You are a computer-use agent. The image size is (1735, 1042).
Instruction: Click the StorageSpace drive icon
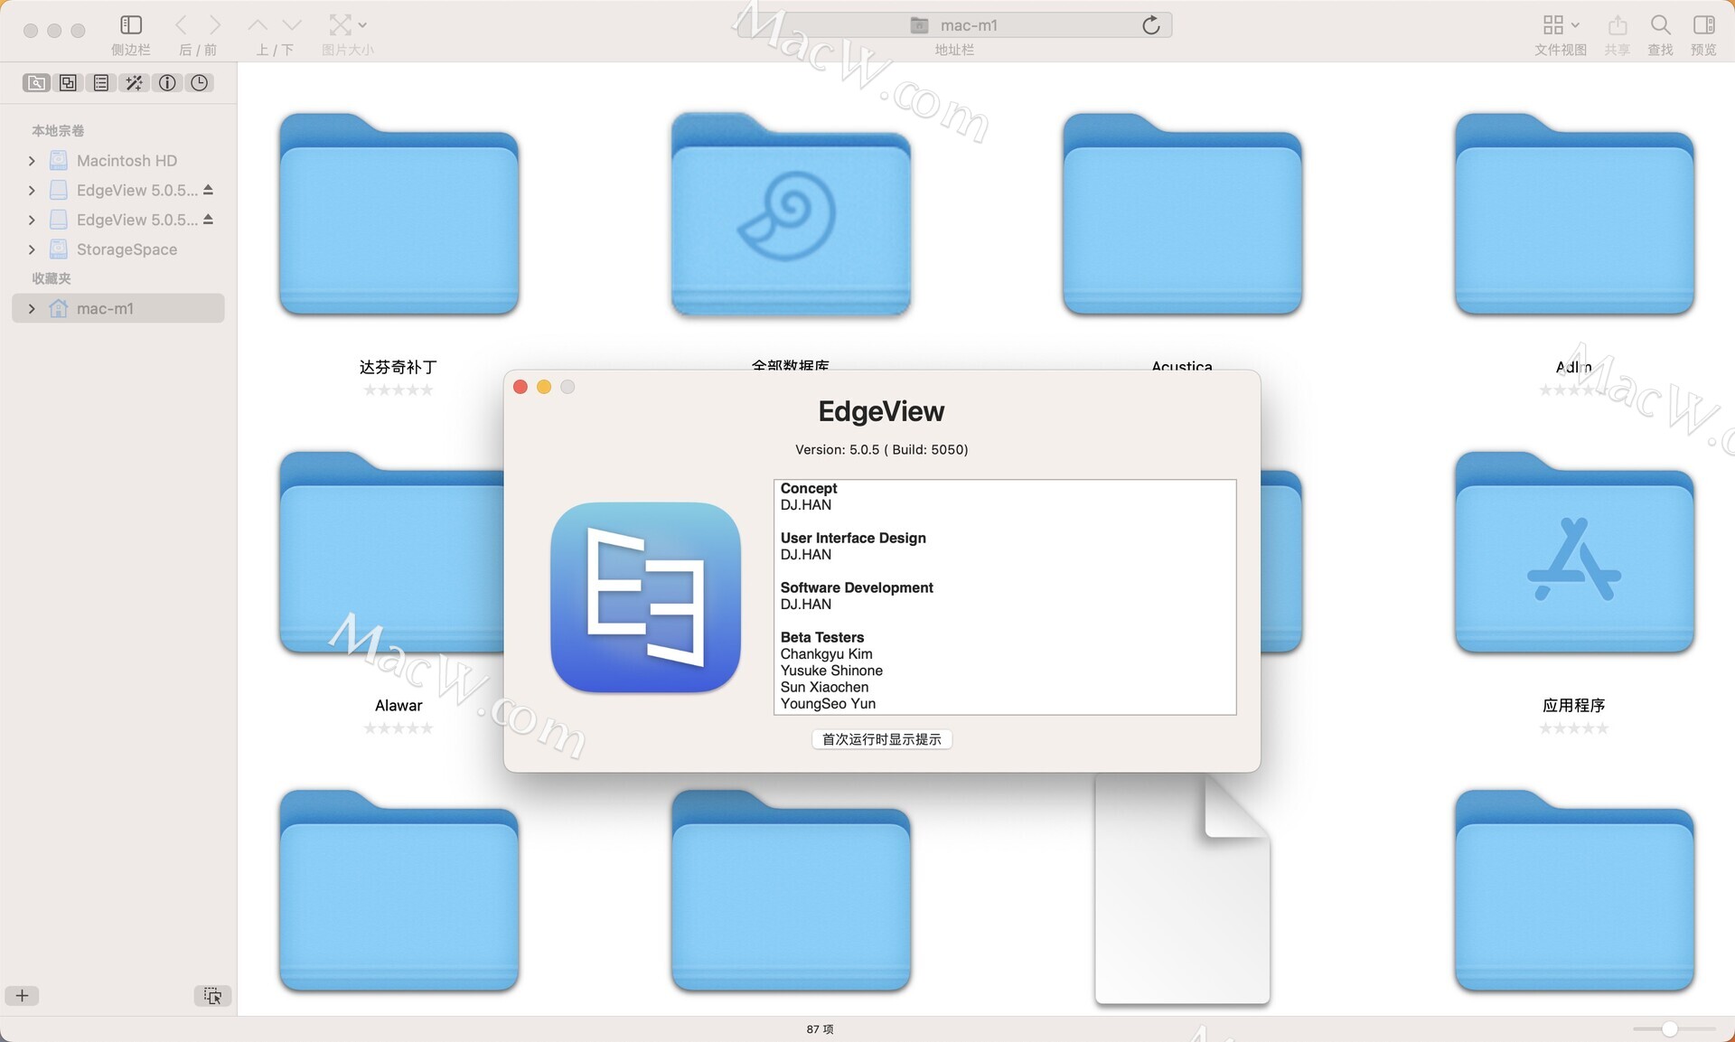(x=59, y=249)
